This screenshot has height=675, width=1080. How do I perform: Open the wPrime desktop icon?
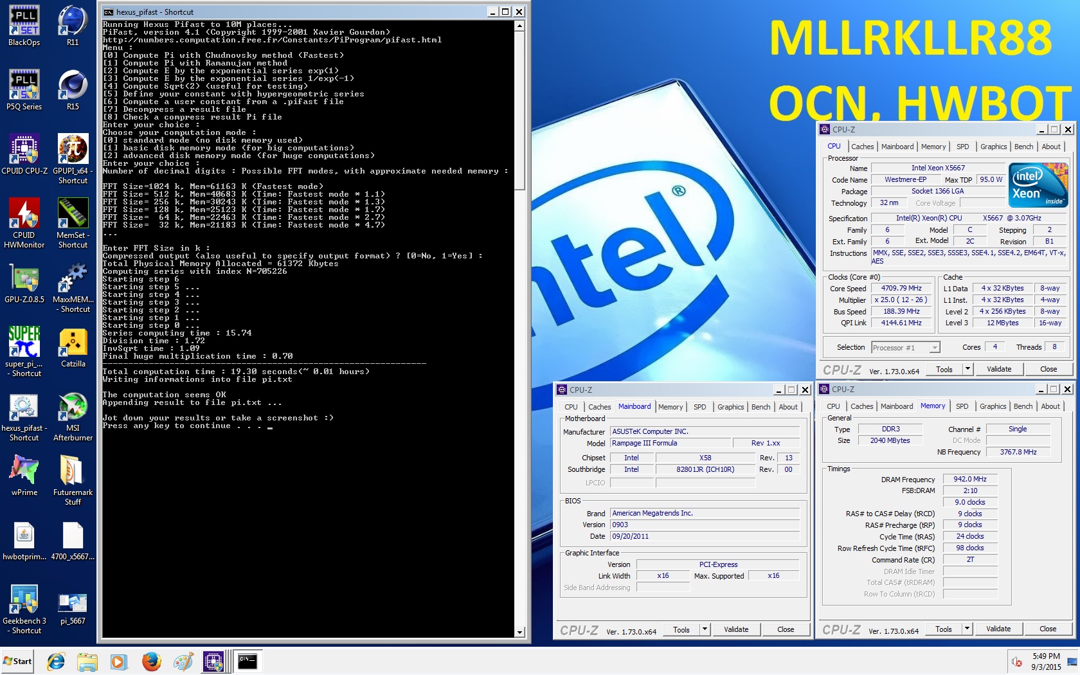click(24, 476)
